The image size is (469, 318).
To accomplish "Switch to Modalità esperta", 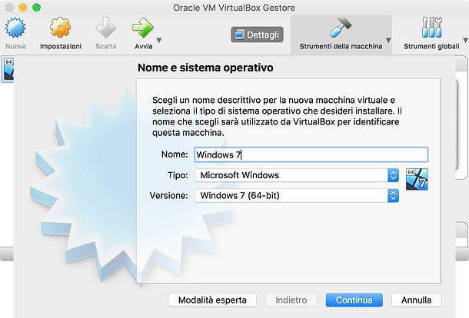I will (212, 300).
